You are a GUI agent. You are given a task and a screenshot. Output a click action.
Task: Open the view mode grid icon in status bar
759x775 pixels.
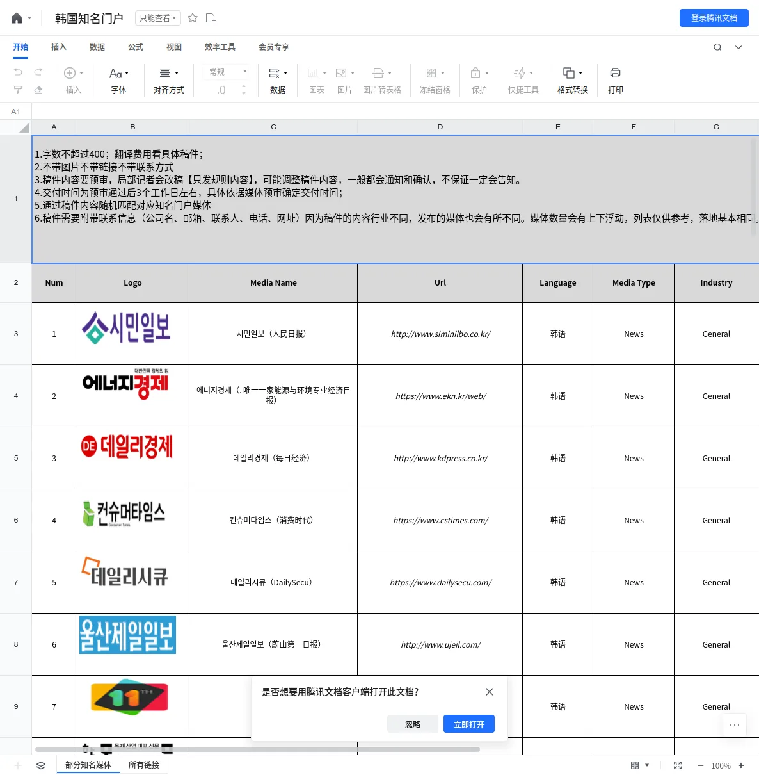635,765
